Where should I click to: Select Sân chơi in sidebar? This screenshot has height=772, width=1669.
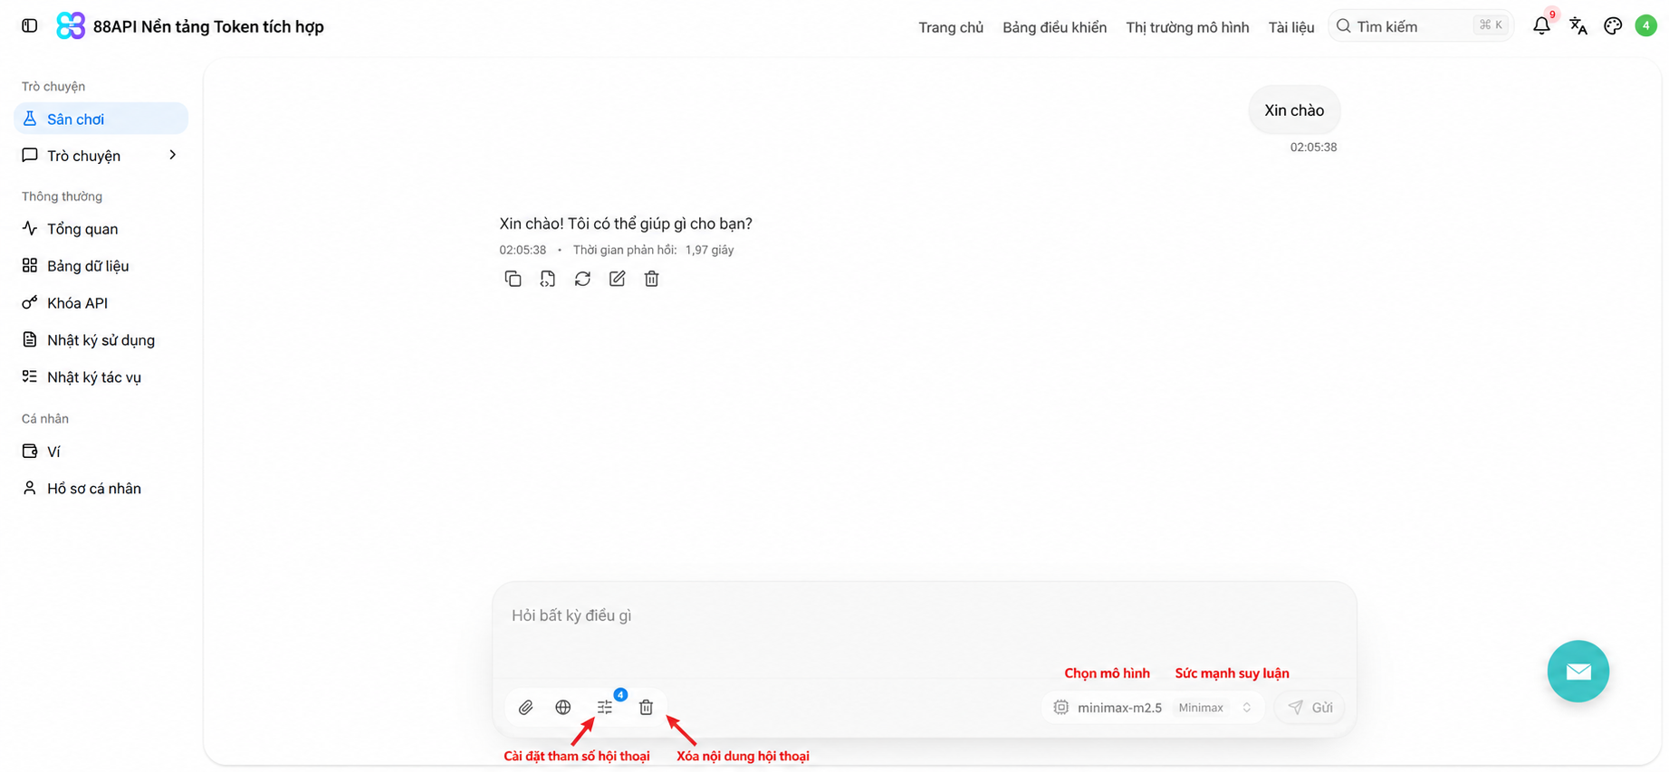[x=101, y=119]
